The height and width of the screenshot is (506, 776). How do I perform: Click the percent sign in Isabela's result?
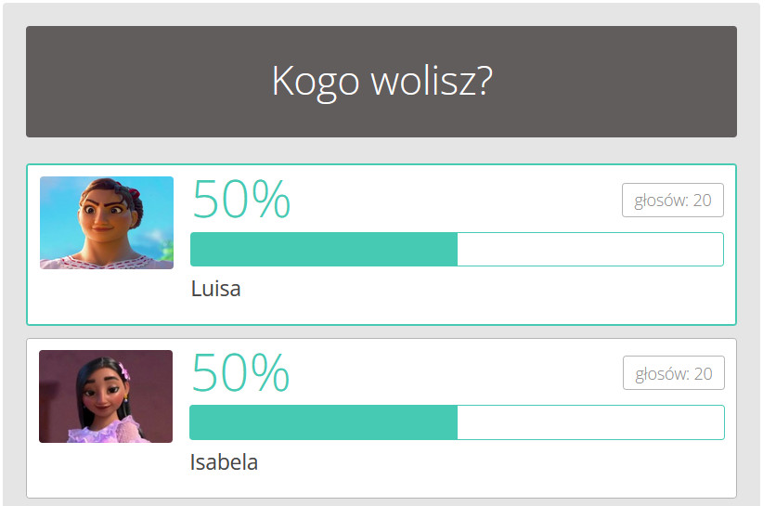[268, 373]
